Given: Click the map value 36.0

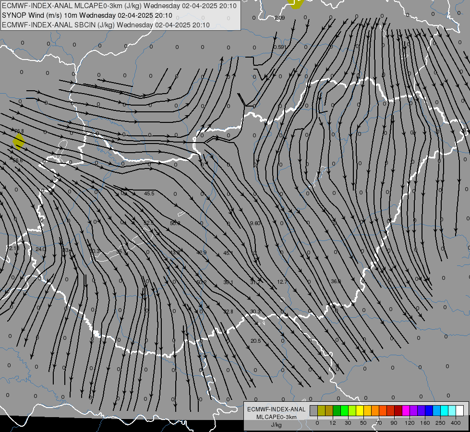Looking at the screenshot, I should tap(336, 281).
